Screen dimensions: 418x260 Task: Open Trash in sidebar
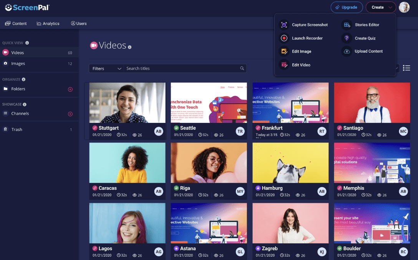pos(17,129)
